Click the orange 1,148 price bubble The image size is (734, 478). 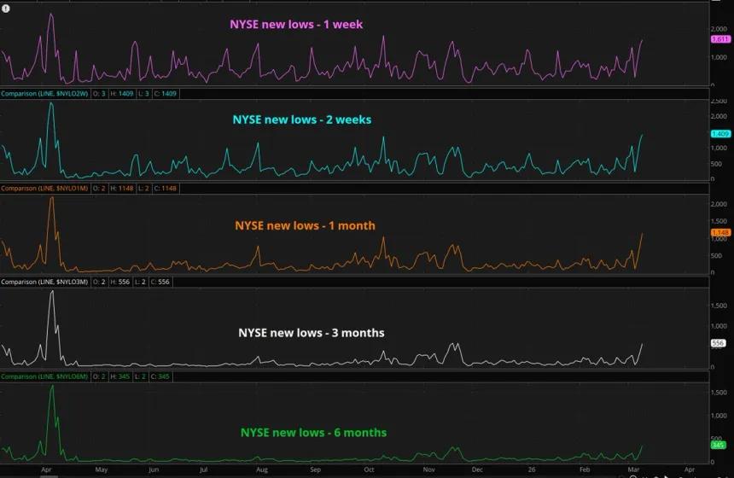[720, 232]
